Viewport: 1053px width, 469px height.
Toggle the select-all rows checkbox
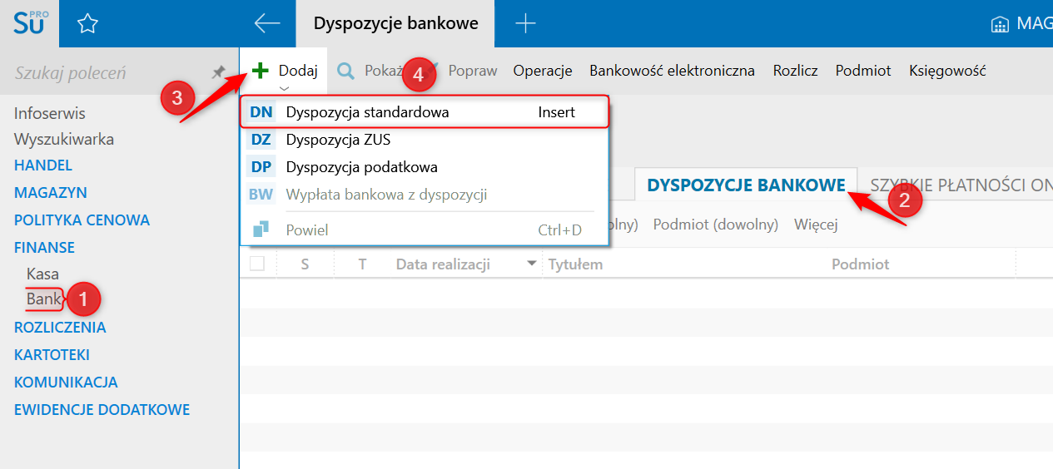[x=257, y=264]
